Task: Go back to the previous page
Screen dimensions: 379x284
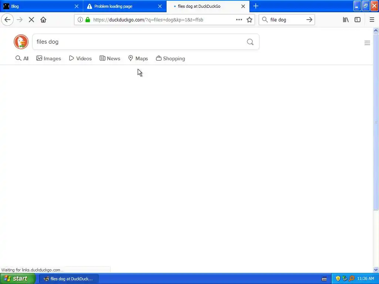Action: 7,20
